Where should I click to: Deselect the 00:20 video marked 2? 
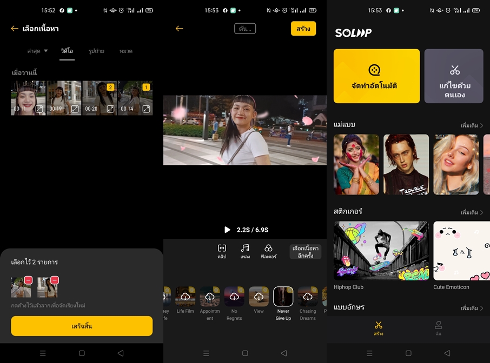coord(110,87)
